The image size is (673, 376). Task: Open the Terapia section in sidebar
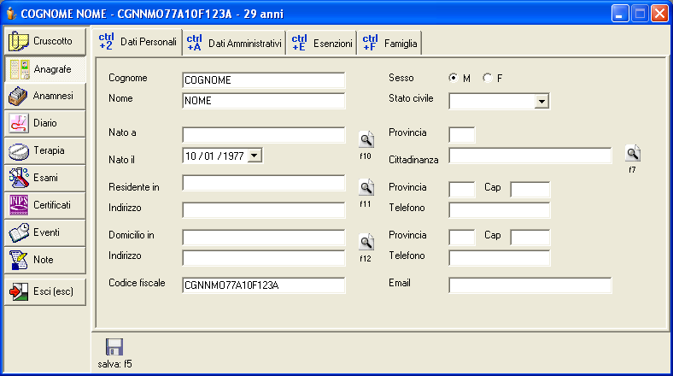(45, 150)
